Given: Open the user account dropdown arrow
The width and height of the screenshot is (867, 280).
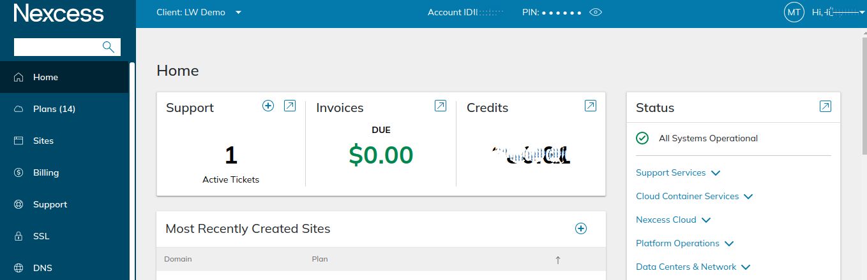Looking at the screenshot, I should coord(862,12).
